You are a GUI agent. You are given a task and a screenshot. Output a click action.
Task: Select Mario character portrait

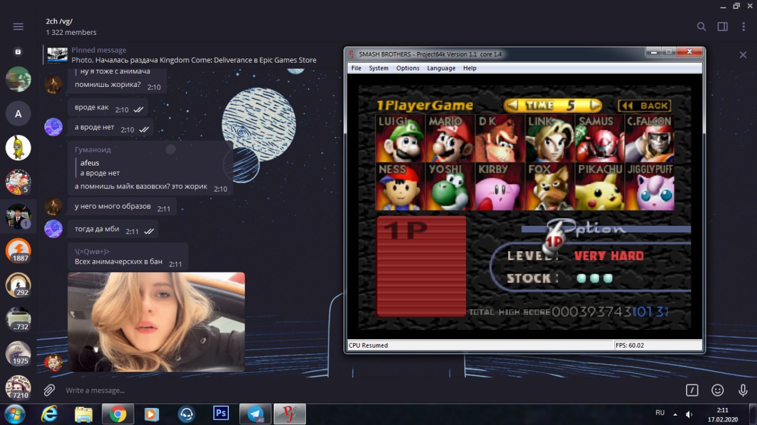449,138
